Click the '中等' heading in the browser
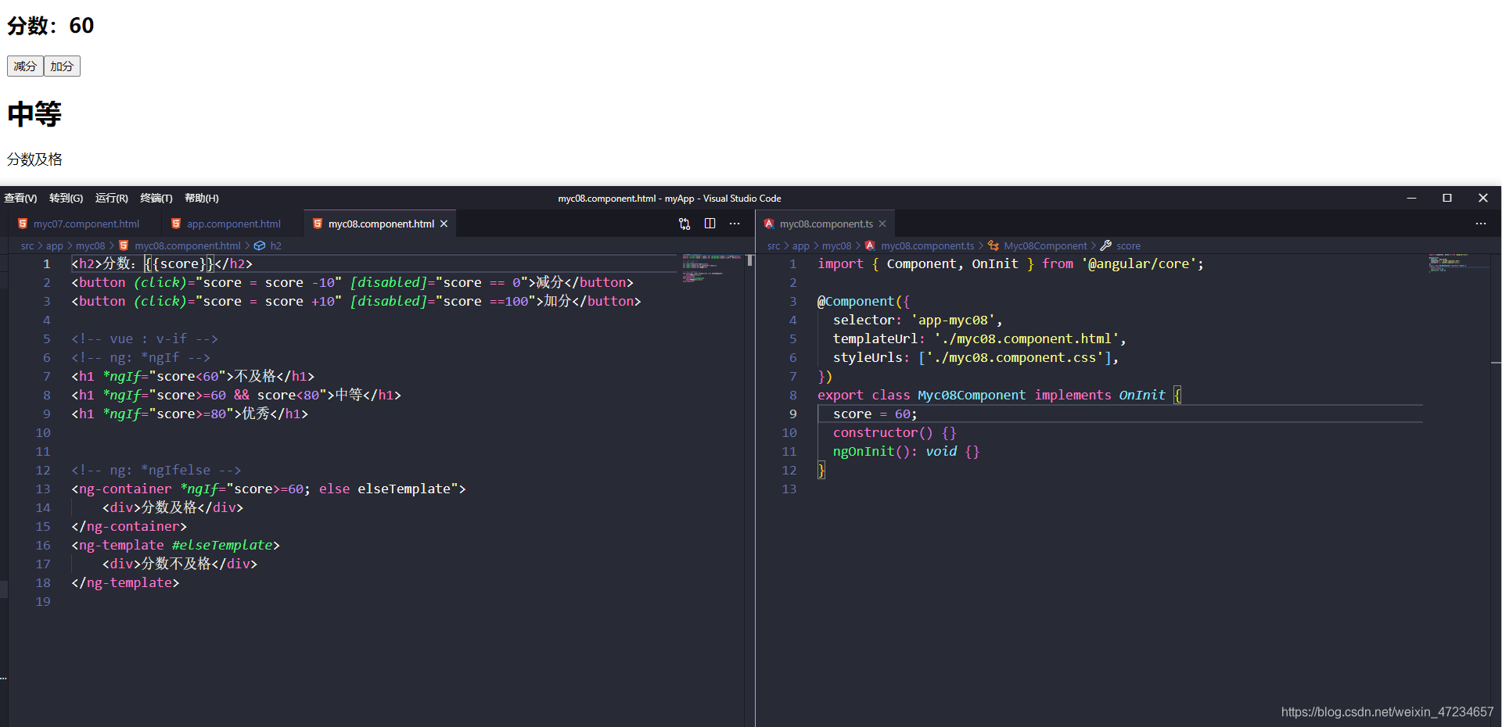This screenshot has height=727, width=1502. click(x=34, y=115)
